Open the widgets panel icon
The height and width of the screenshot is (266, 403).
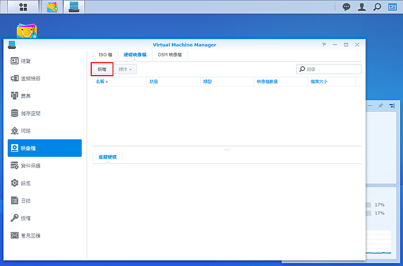click(x=392, y=7)
